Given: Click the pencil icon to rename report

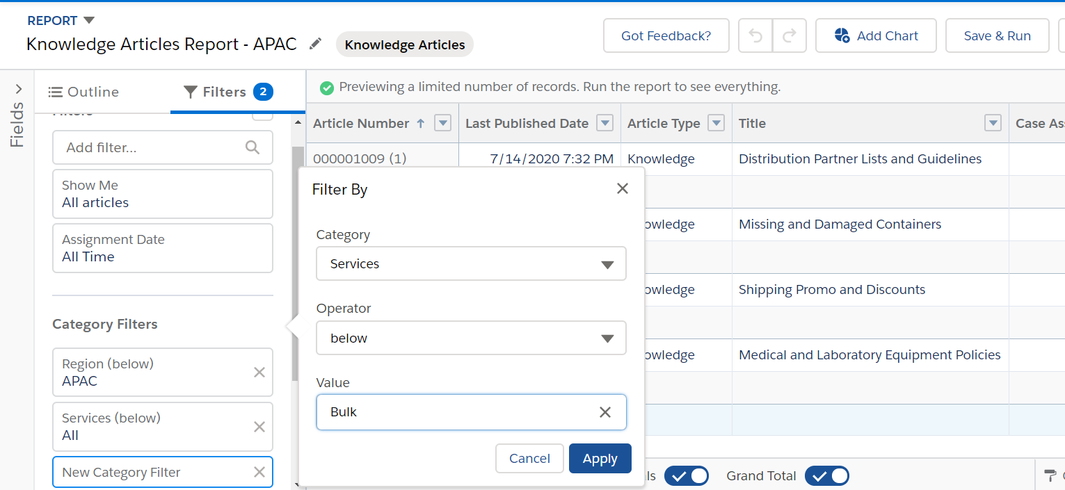Looking at the screenshot, I should (x=316, y=44).
